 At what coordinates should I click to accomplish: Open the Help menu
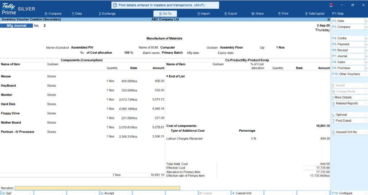[338, 14]
